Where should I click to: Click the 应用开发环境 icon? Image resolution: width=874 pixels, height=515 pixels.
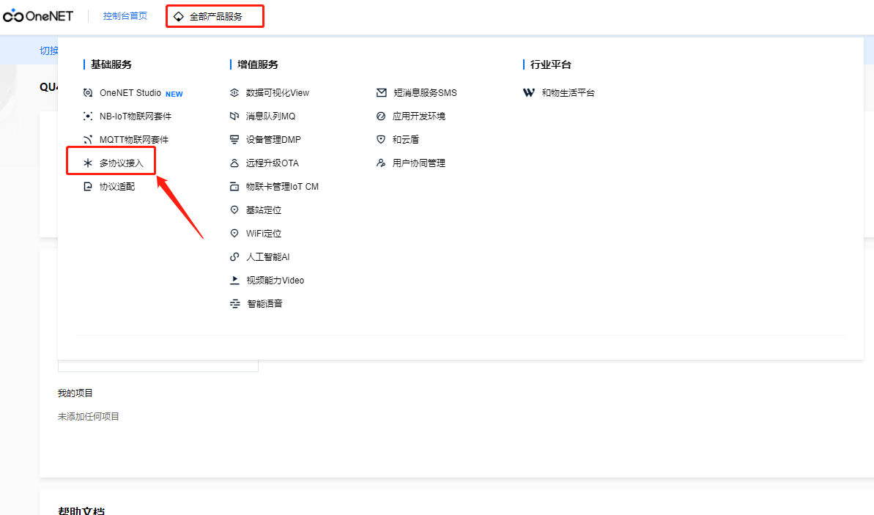point(381,116)
